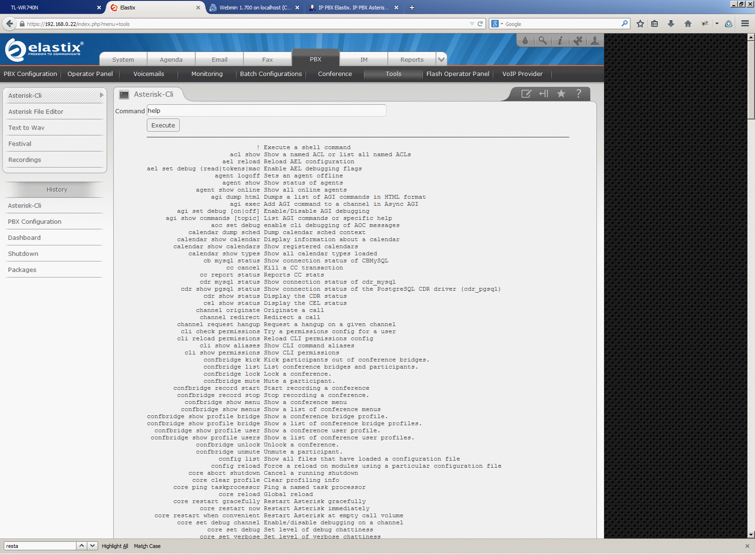
Task: Close the find bar
Action: point(747,546)
